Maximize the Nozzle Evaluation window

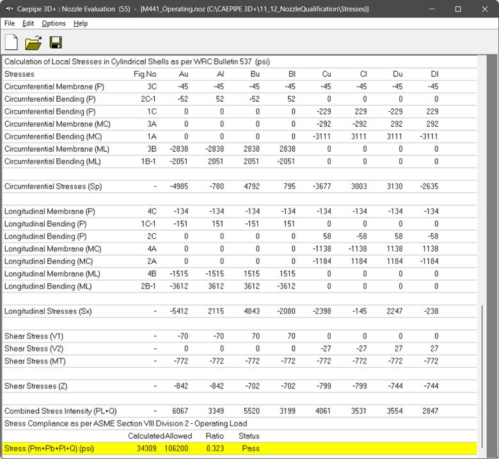(458, 9)
